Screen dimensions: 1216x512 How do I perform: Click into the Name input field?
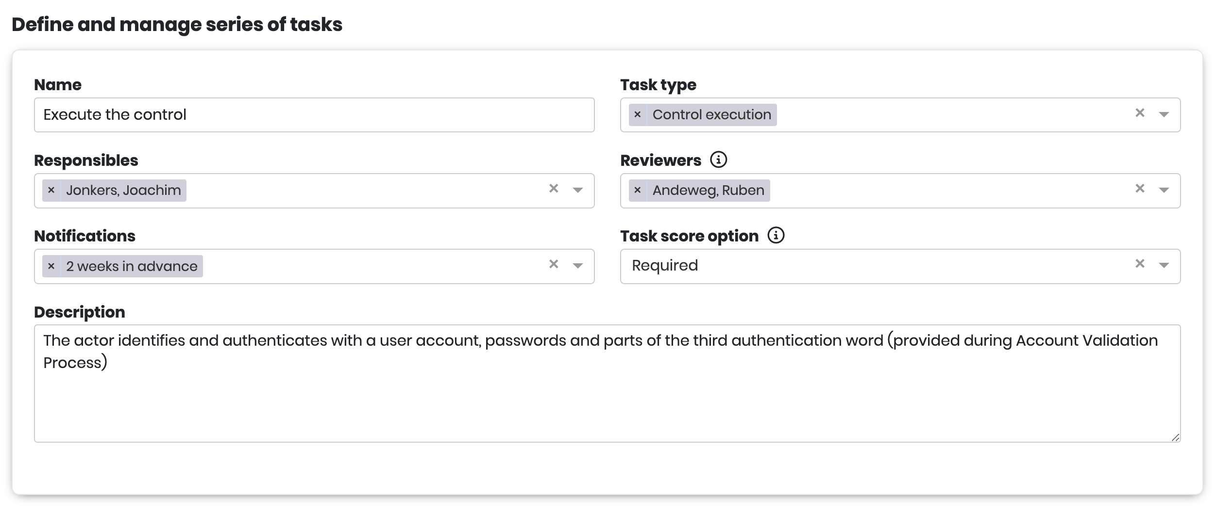pos(314,115)
